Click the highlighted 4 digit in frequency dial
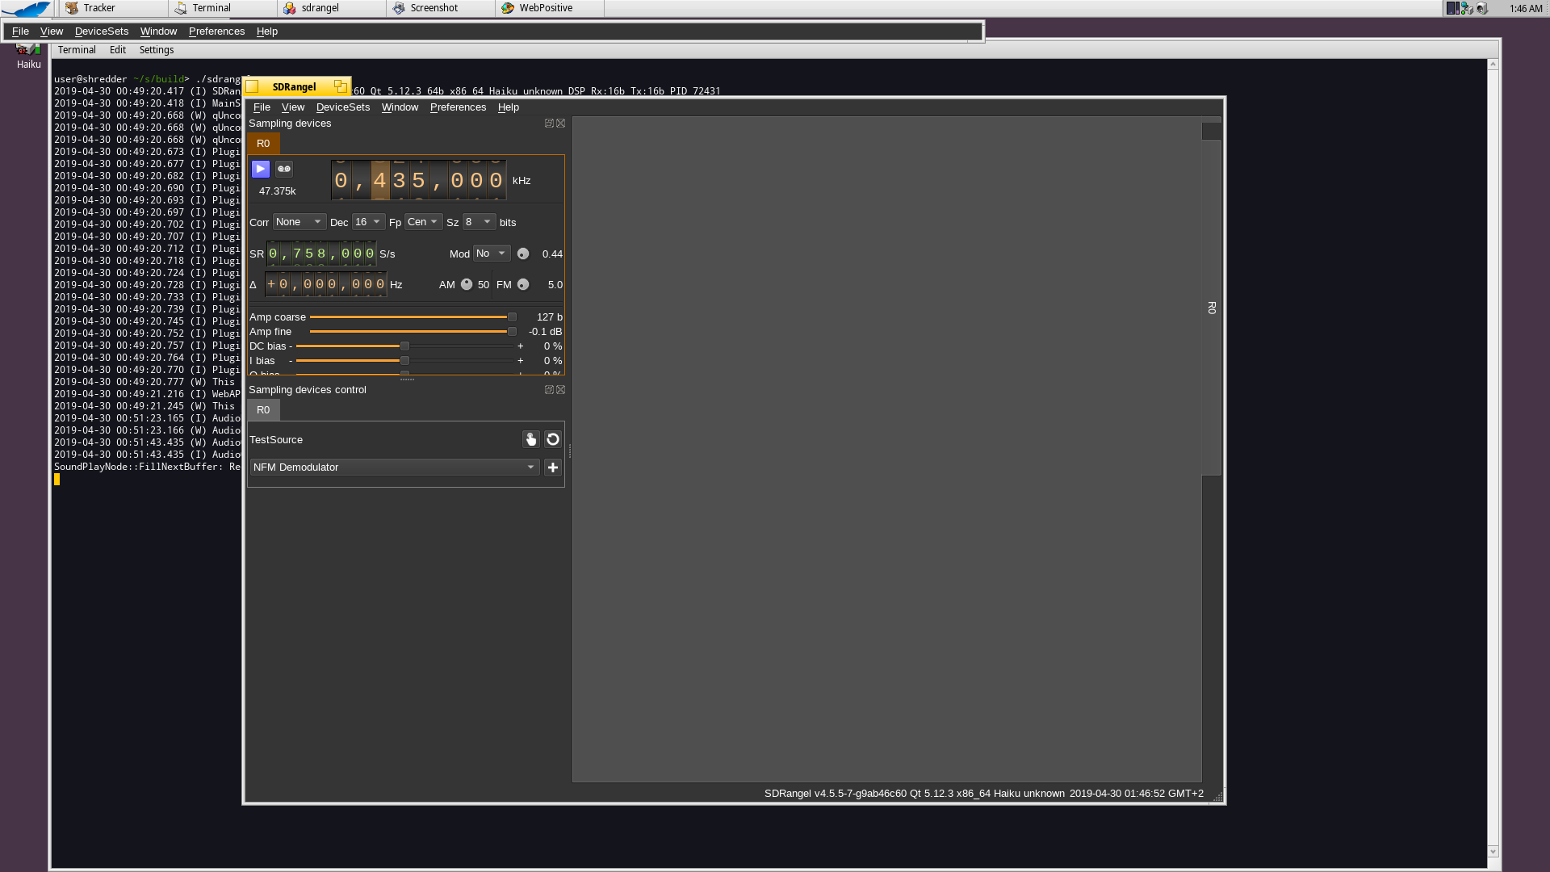Viewport: 1550px width, 872px height. click(380, 181)
